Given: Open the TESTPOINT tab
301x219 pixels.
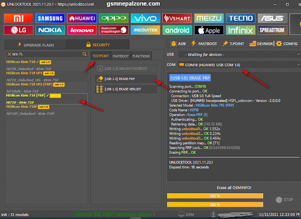Looking at the screenshot, I should coord(101,56).
